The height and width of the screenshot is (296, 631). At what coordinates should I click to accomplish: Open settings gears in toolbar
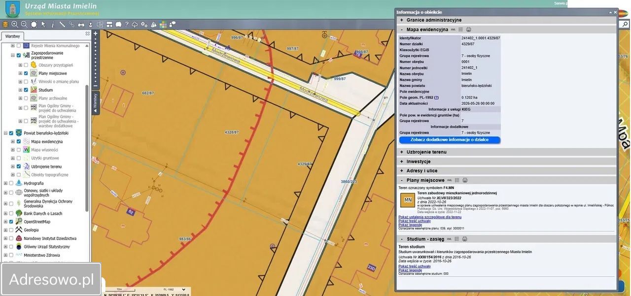(x=144, y=24)
